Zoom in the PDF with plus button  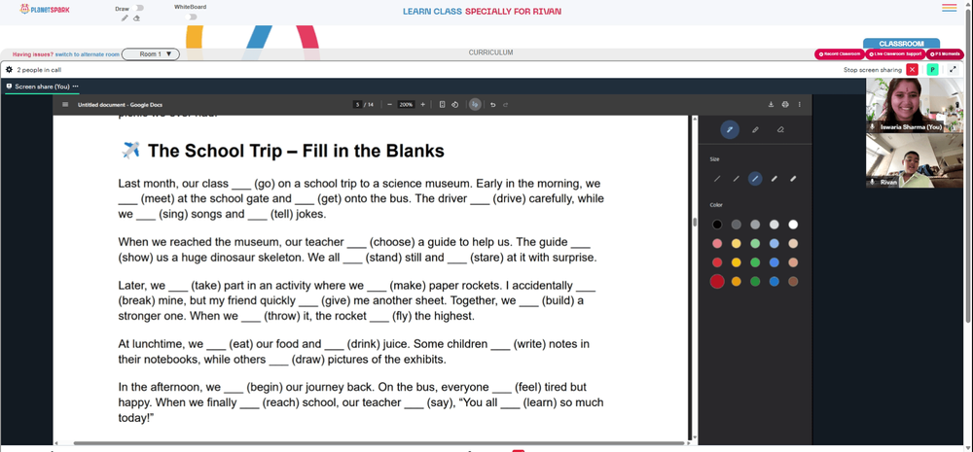pyautogui.click(x=422, y=105)
